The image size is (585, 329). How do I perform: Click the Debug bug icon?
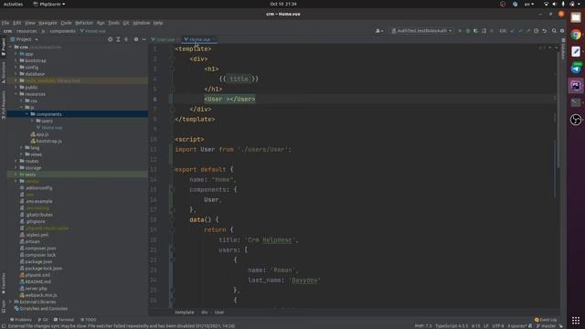coord(468,31)
